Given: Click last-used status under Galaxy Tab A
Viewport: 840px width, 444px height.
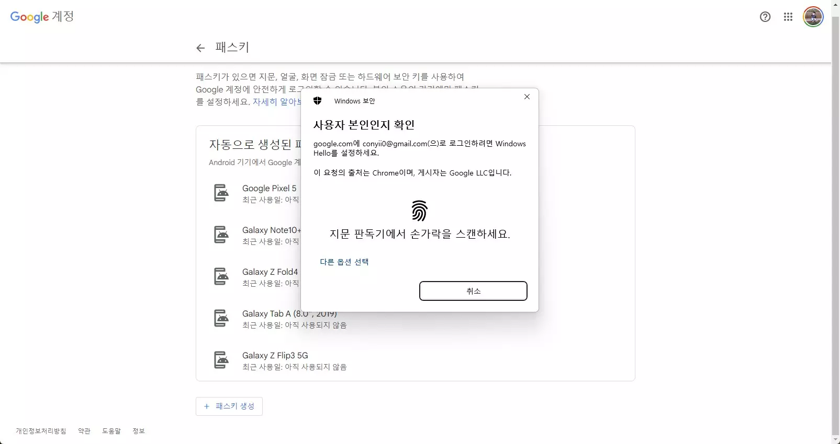Looking at the screenshot, I should tap(295, 325).
